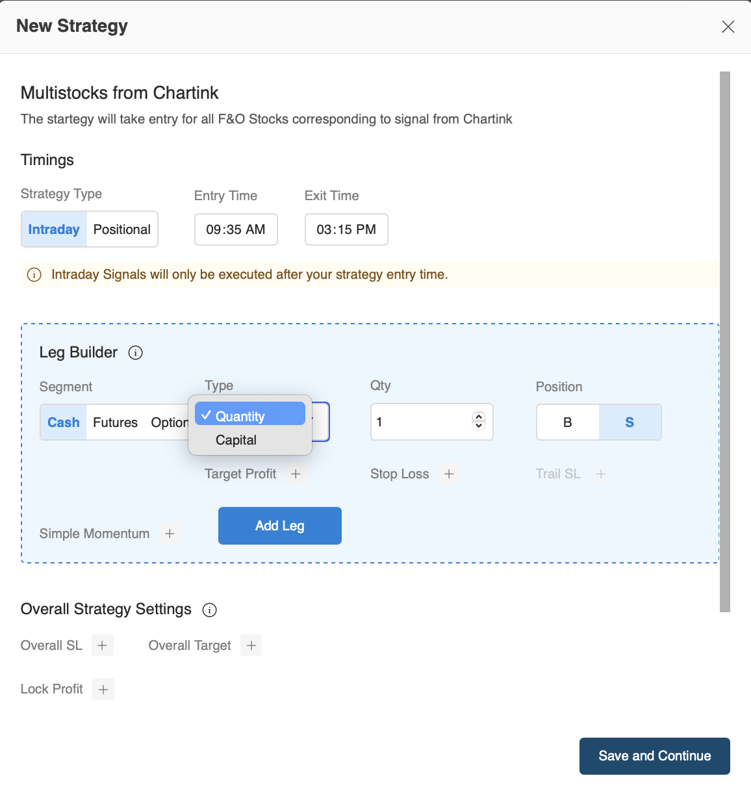Select the Intraday strategy type
The image size is (751, 789).
pos(54,229)
